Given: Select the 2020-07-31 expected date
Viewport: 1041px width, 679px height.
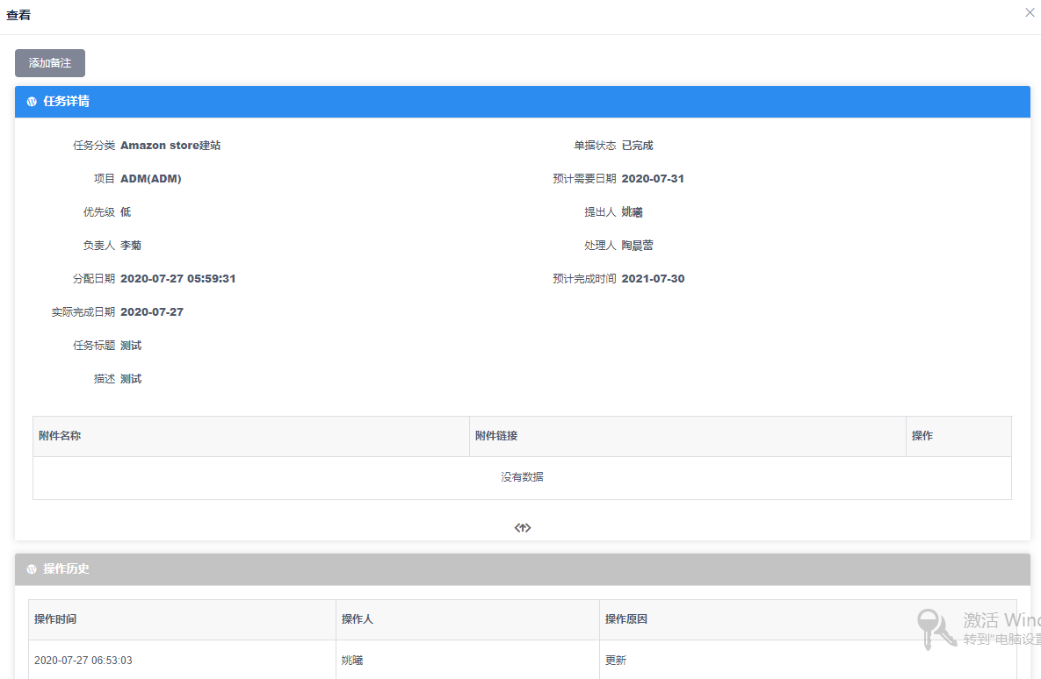Looking at the screenshot, I should [x=653, y=178].
